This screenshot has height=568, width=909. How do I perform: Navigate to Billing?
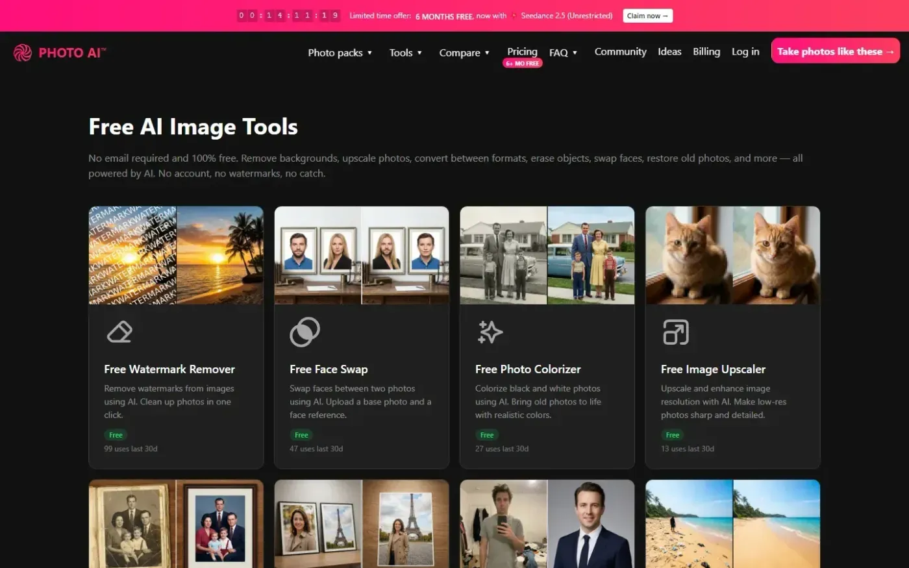pyautogui.click(x=706, y=51)
